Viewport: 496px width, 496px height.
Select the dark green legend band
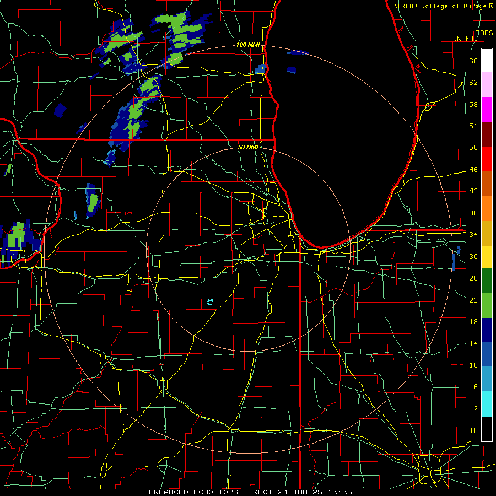click(487, 281)
